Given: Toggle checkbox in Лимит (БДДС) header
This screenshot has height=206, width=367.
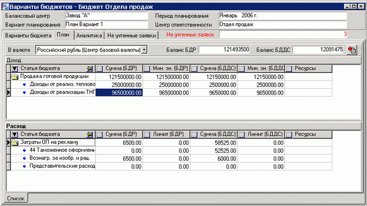Looking at the screenshot, I should tap(241, 134).
